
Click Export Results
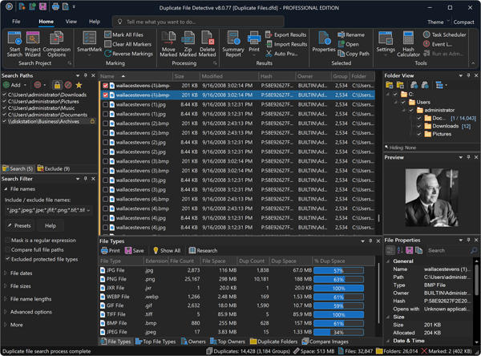[x=285, y=34]
